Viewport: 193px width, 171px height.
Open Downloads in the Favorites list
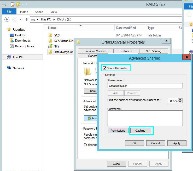(23, 41)
